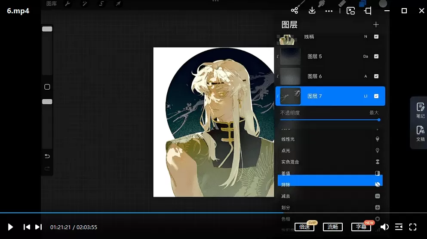The image size is (427, 239).
Task: Open blend mode letter on 图层 5
Action: pos(366,56)
